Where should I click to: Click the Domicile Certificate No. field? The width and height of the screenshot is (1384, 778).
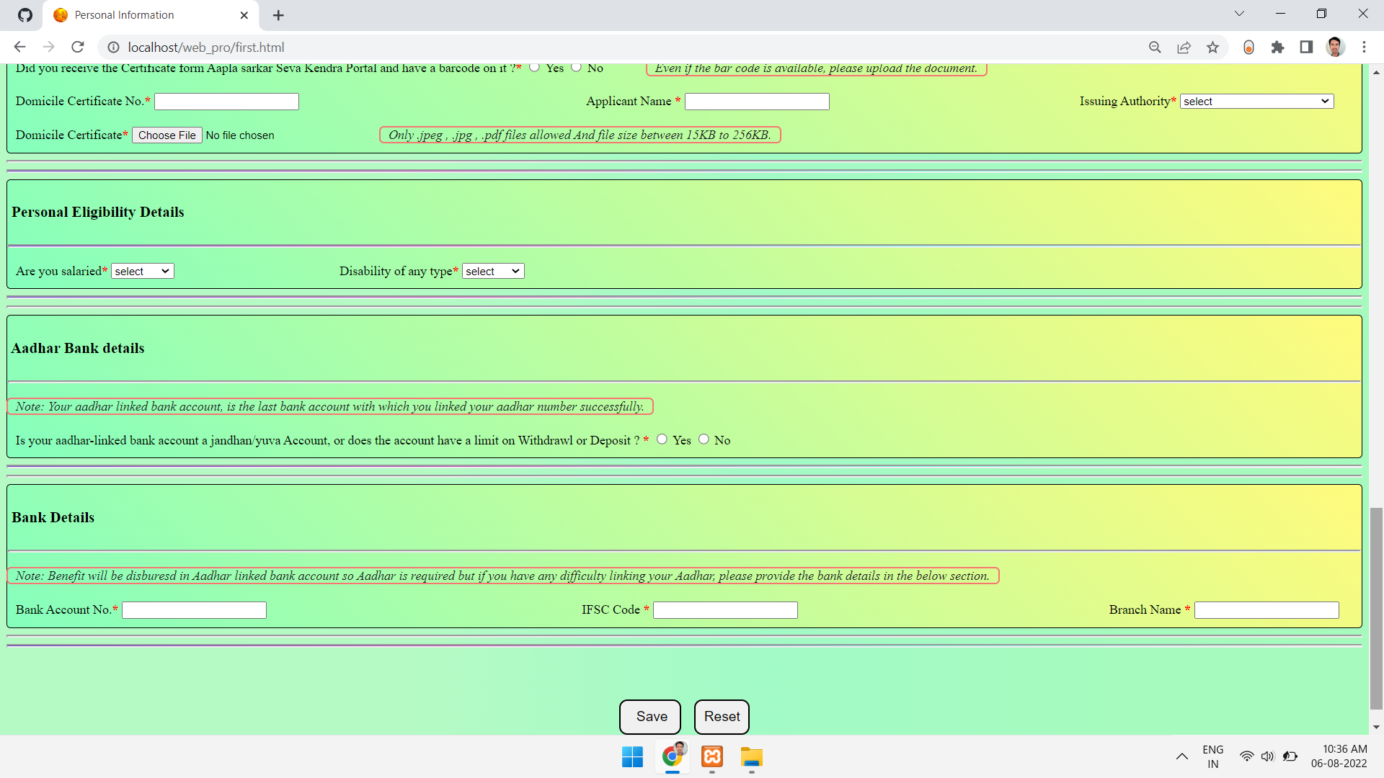(227, 102)
